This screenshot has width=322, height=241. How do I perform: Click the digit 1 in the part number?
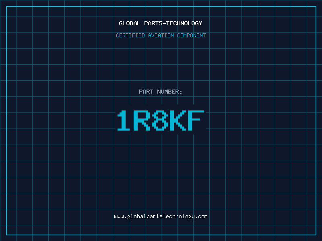pyautogui.click(x=125, y=121)
